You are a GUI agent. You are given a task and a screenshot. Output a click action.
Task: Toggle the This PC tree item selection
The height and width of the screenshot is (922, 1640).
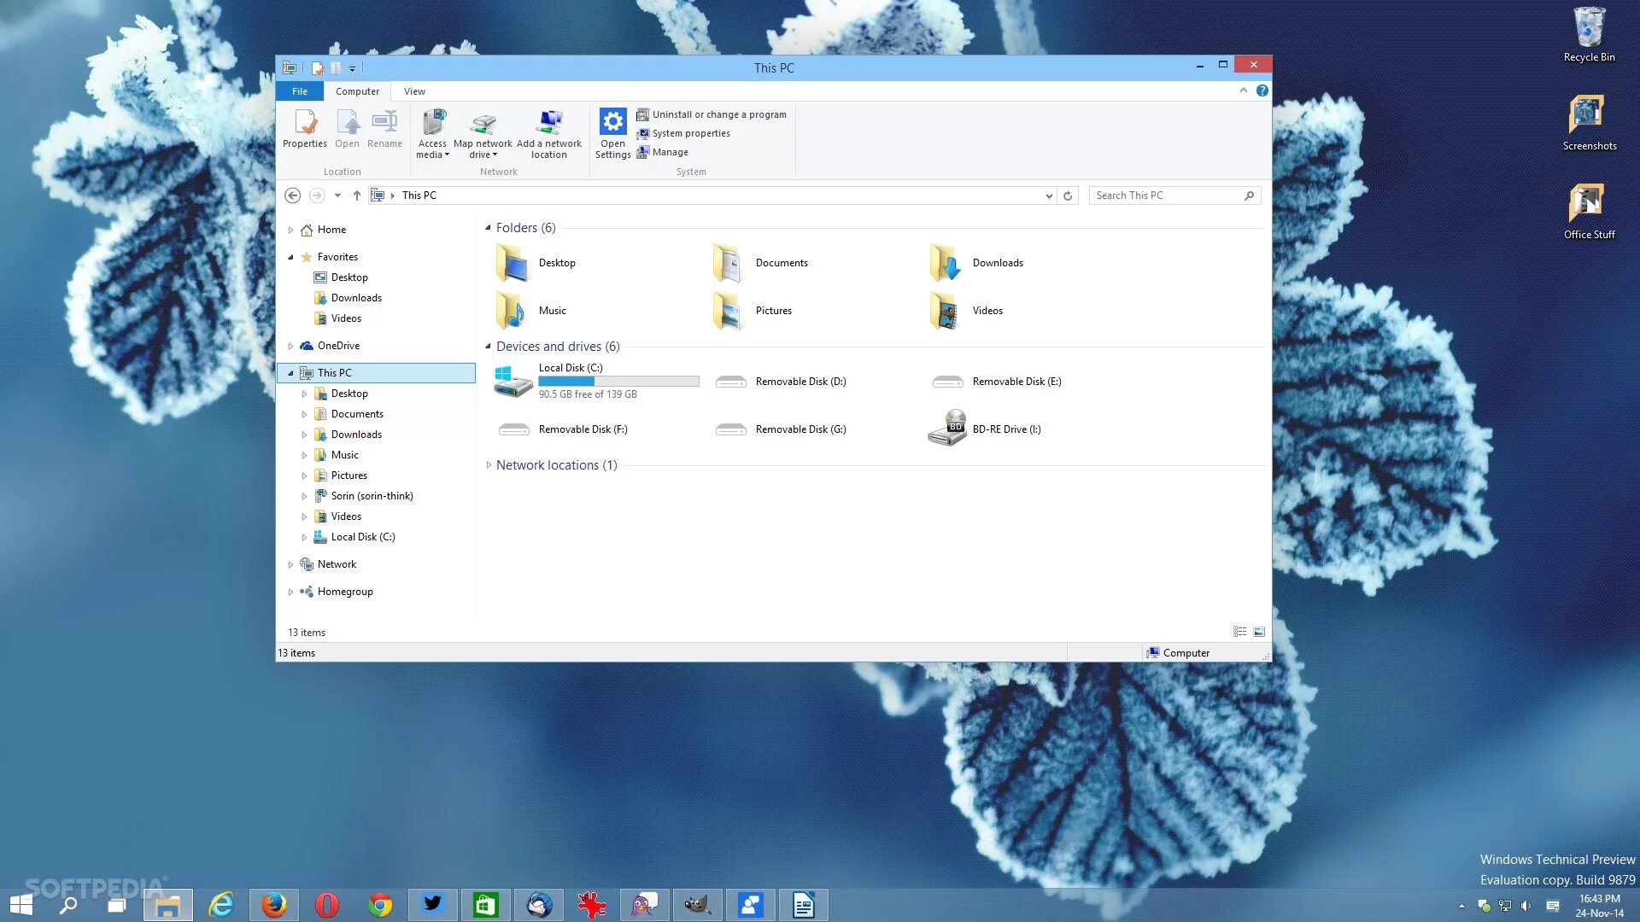(x=335, y=372)
